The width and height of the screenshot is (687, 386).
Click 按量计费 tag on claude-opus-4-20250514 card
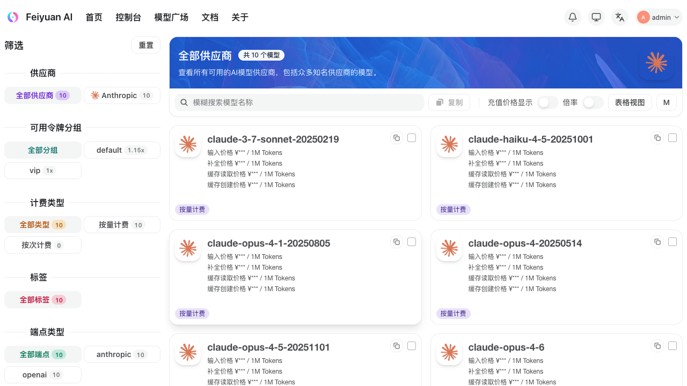[x=453, y=314]
